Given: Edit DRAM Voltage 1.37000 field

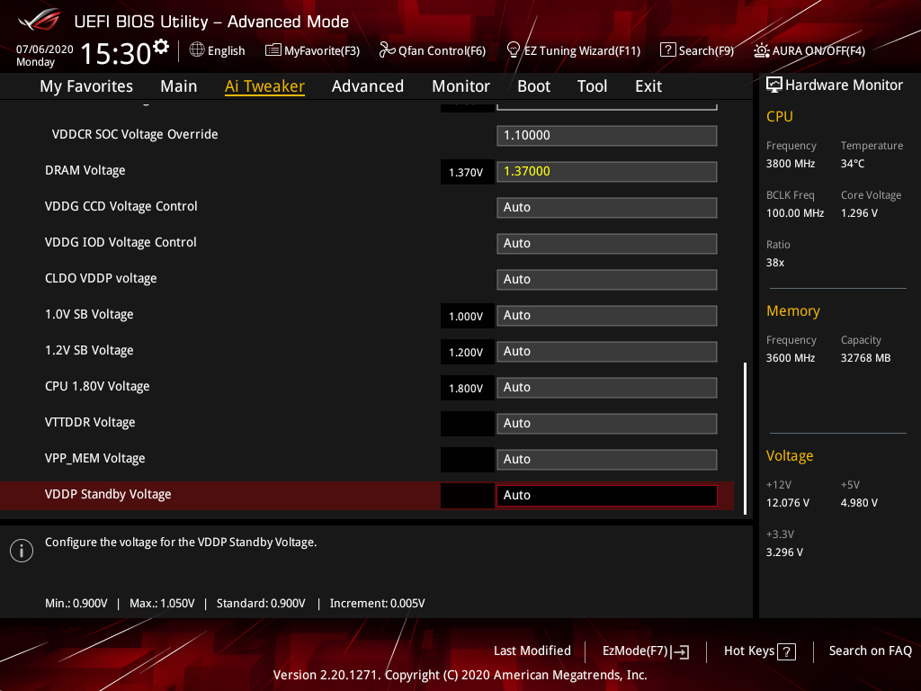Looking at the screenshot, I should [x=607, y=172].
